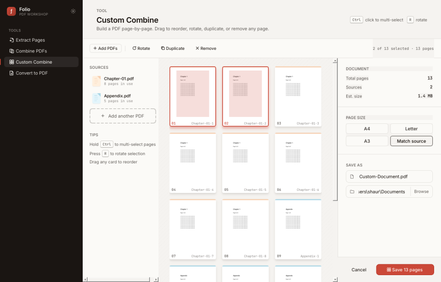Remove the selected pages

206,48
